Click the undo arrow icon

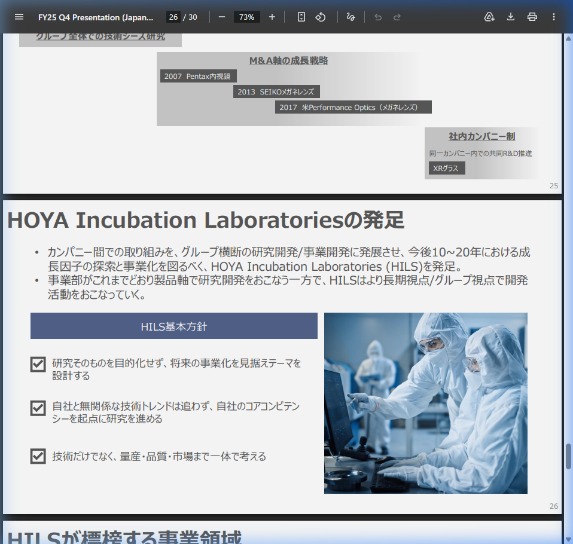coord(378,17)
